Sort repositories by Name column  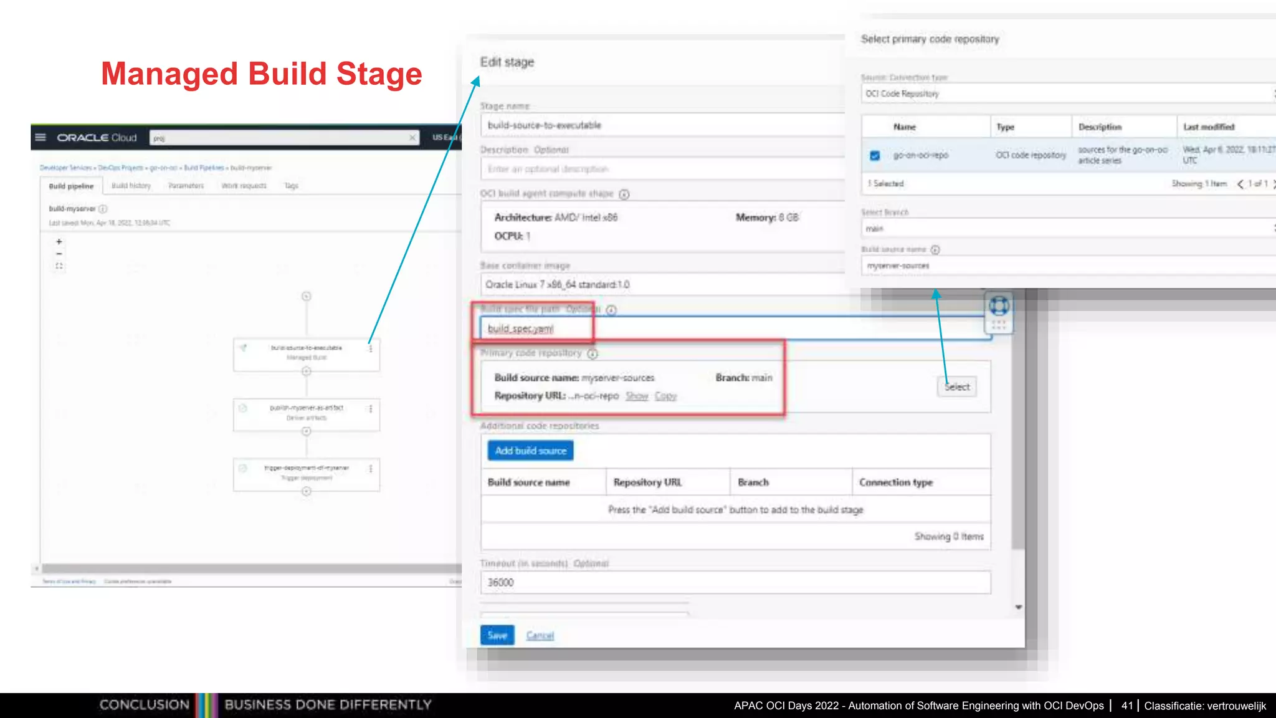[x=905, y=127]
